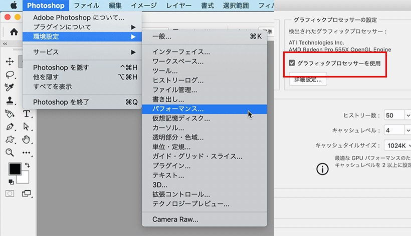Open ファイル管理… preferences
Screen dimensions: 411x236
(x=204, y=90)
